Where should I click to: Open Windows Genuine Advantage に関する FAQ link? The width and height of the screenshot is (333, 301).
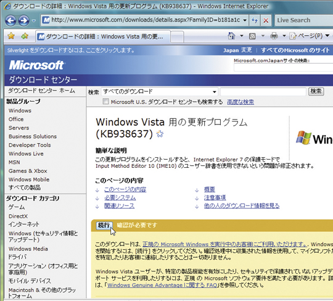(162, 285)
